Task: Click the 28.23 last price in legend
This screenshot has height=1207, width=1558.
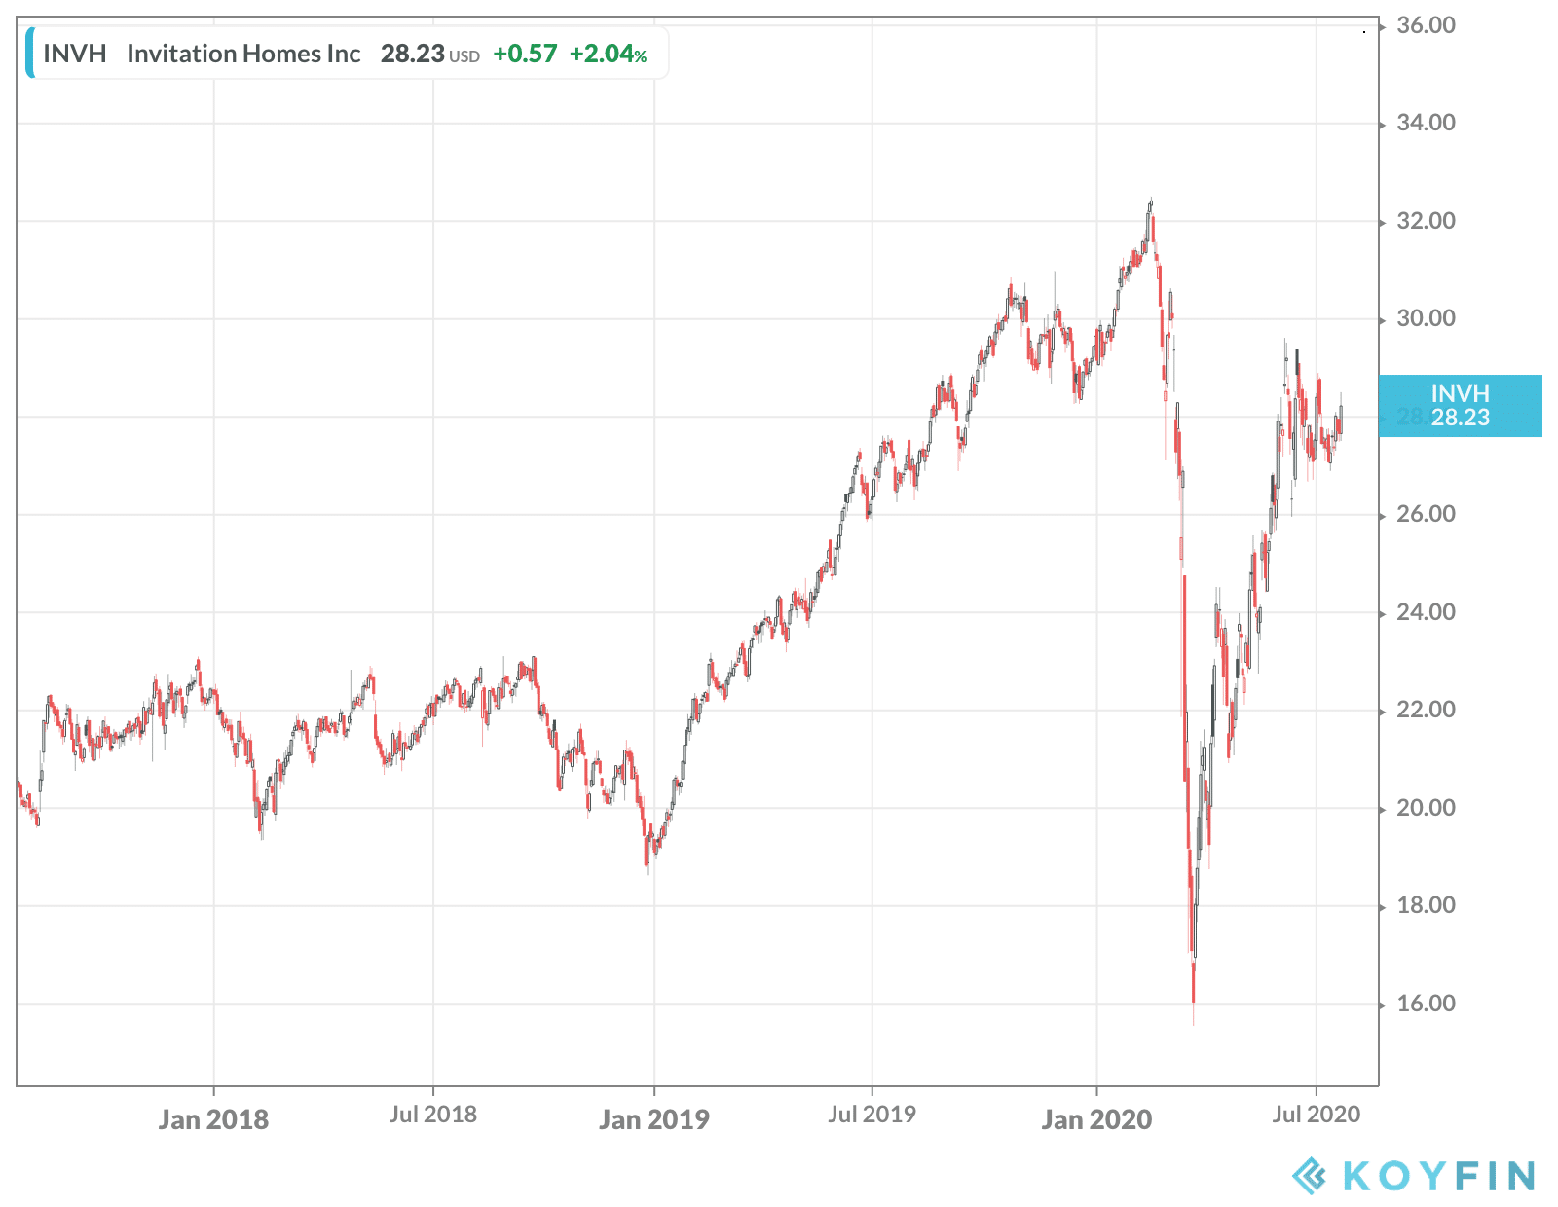Action: click(x=413, y=54)
